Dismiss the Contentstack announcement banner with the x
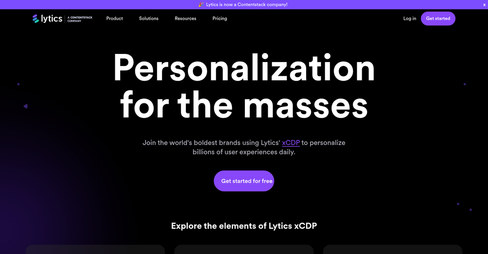 click(x=484, y=4)
